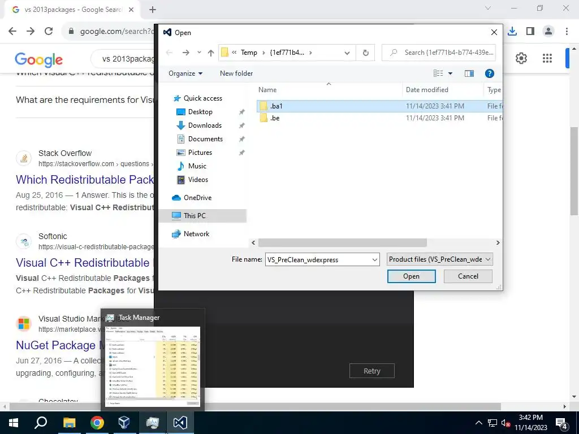Select the .be folder
This screenshot has height=434, width=579.
(x=379, y=118)
